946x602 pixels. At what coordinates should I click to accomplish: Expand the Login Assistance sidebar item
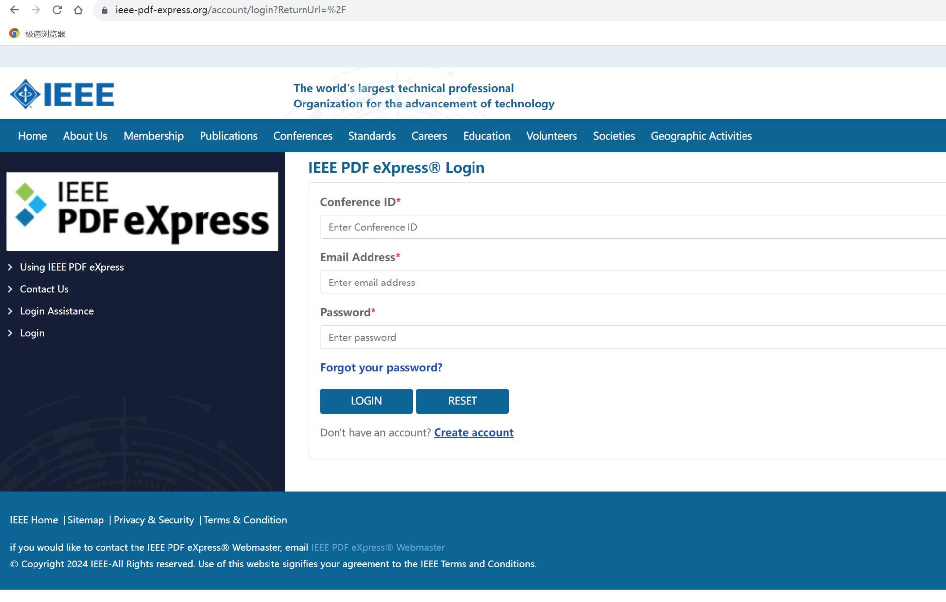[x=57, y=311]
